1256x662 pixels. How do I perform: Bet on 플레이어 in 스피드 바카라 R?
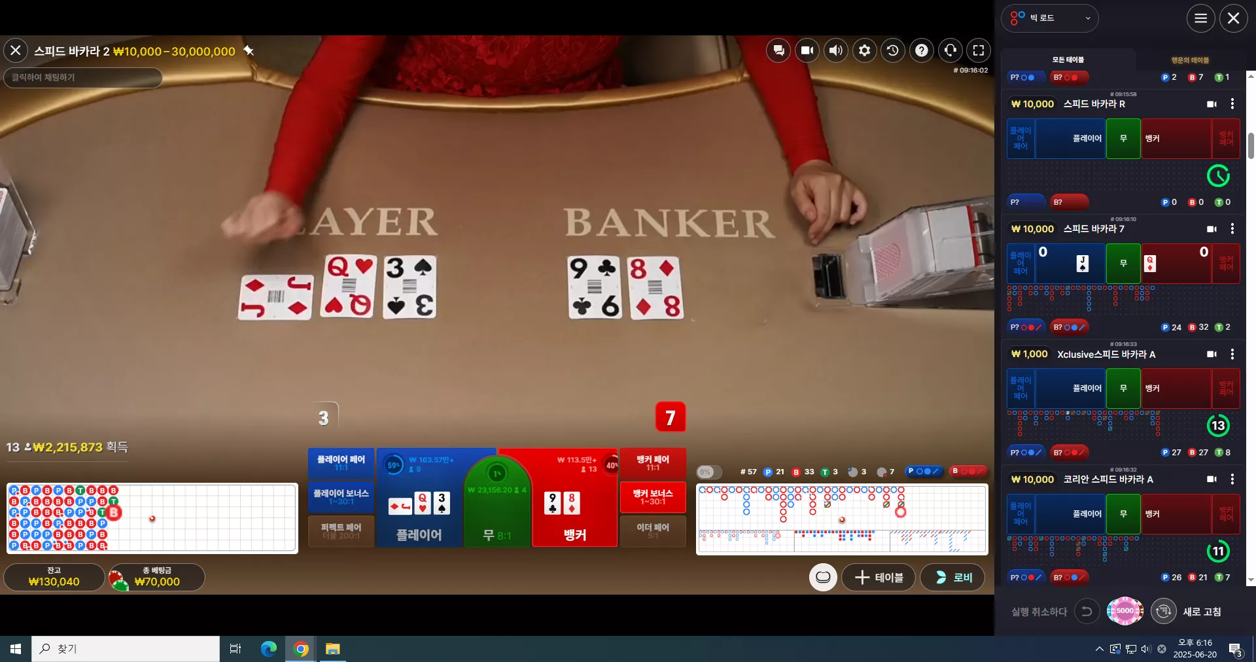[1071, 139]
